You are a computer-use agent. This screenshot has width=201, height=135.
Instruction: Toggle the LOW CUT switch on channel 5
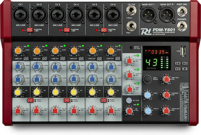pos(99,59)
